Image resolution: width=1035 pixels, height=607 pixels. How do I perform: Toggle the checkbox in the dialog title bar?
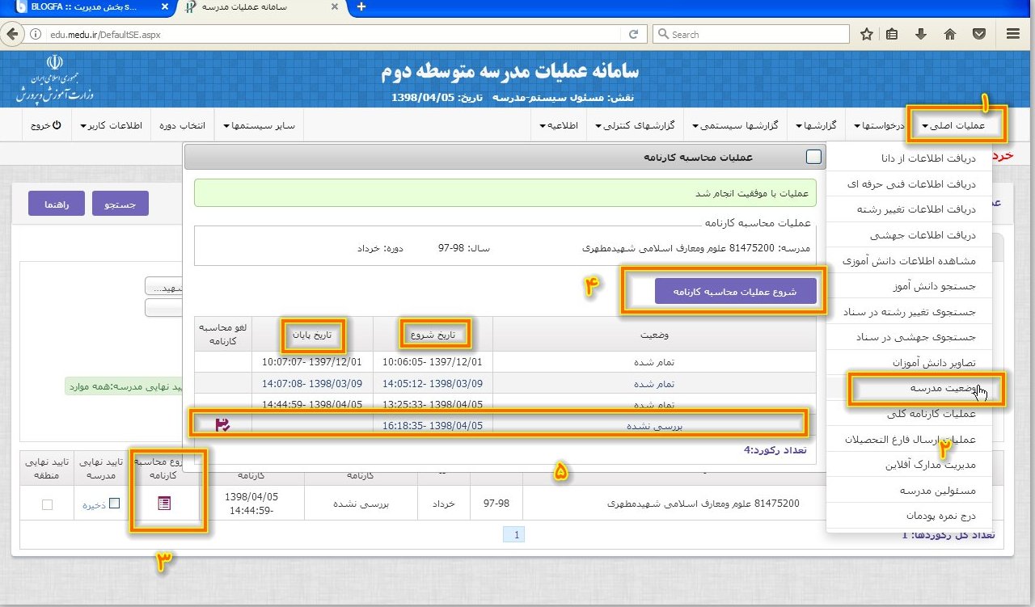click(813, 157)
